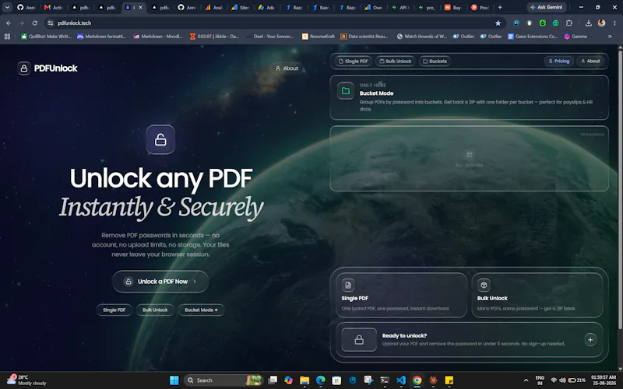Click the About button next to Pricing
623x389 pixels.
click(590, 61)
